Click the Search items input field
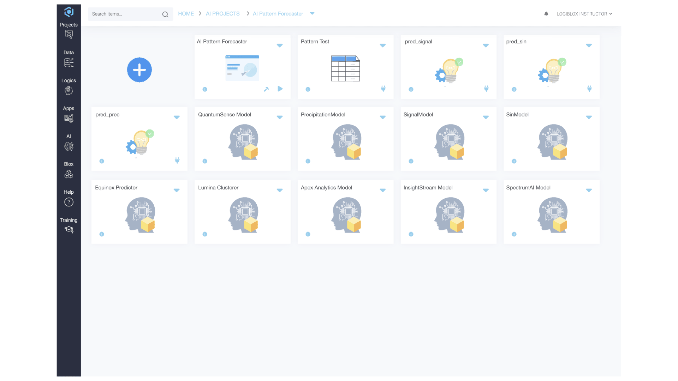Viewport: 678px width, 381px height. pos(125,14)
